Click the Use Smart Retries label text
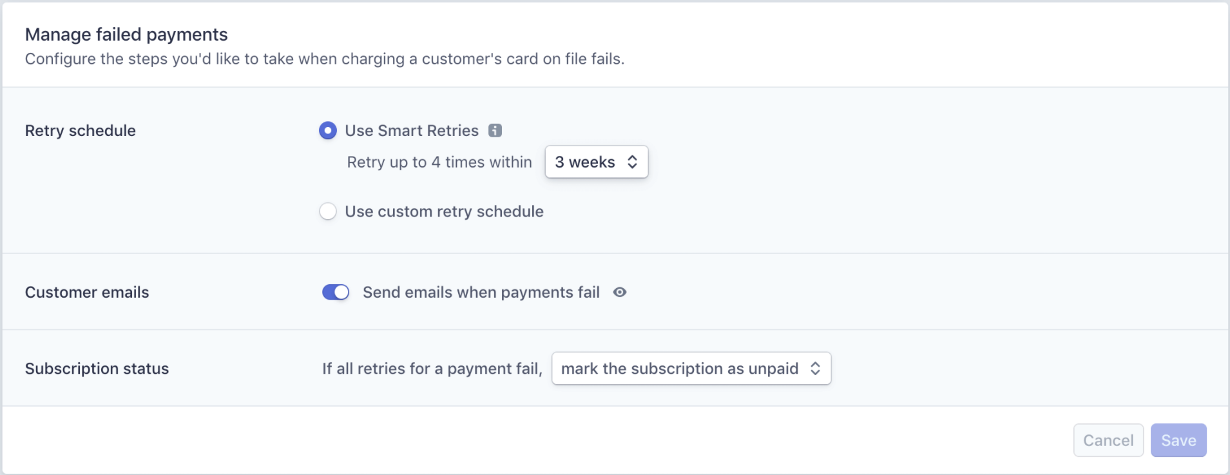The image size is (1230, 475). tap(412, 130)
